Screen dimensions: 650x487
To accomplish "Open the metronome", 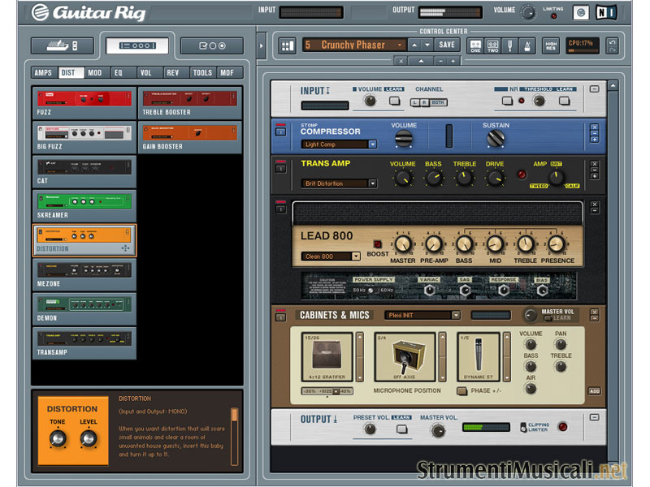I will pos(526,46).
